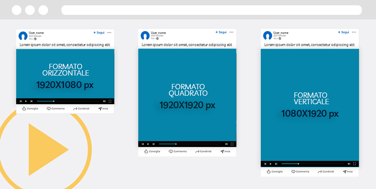Skip forward in the square format video

(x=154, y=144)
